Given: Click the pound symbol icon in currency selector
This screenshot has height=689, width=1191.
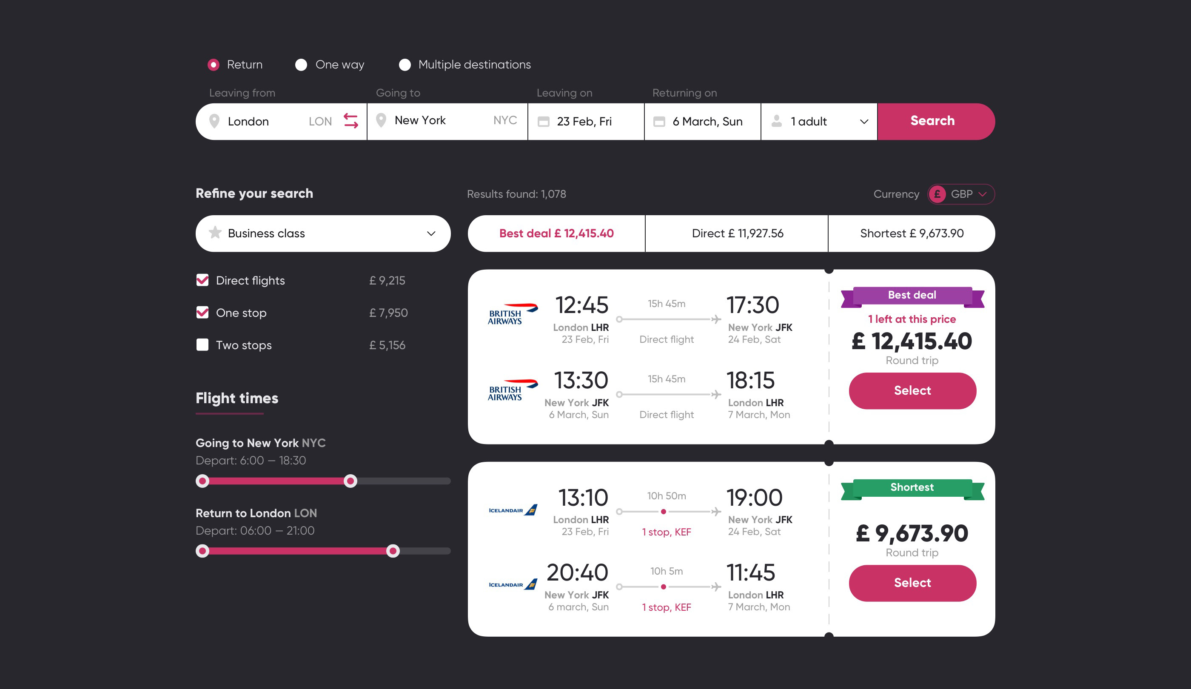Looking at the screenshot, I should (937, 194).
